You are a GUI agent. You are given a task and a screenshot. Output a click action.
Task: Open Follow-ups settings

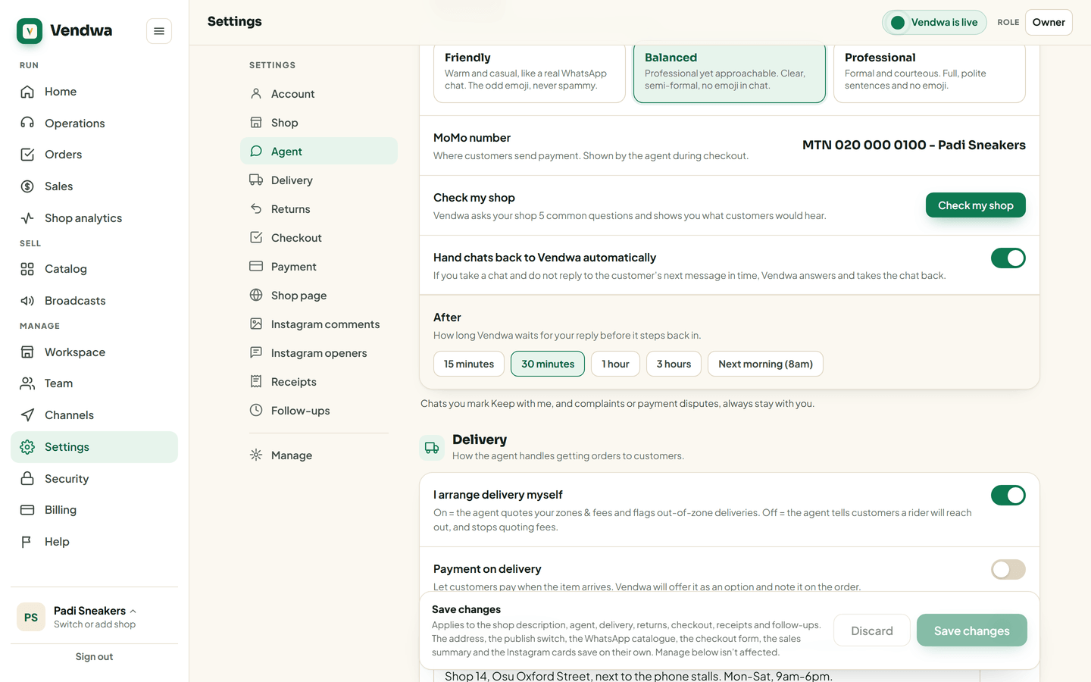[x=319, y=411]
